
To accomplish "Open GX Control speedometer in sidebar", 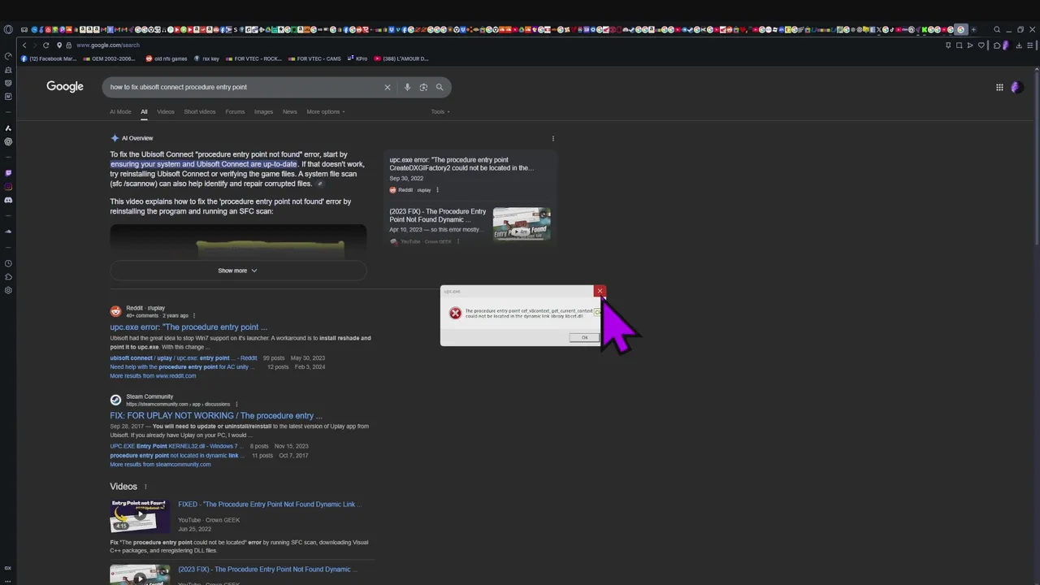I will 8,56.
